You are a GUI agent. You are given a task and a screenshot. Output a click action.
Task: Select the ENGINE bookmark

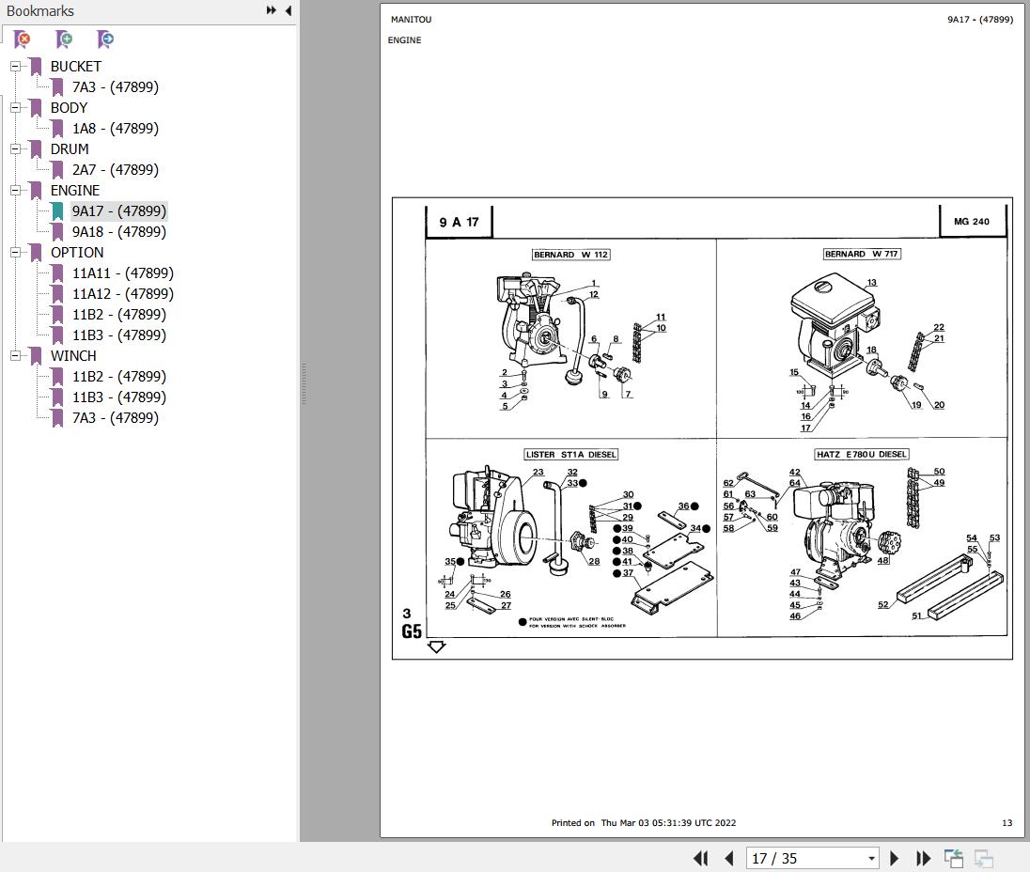(75, 191)
